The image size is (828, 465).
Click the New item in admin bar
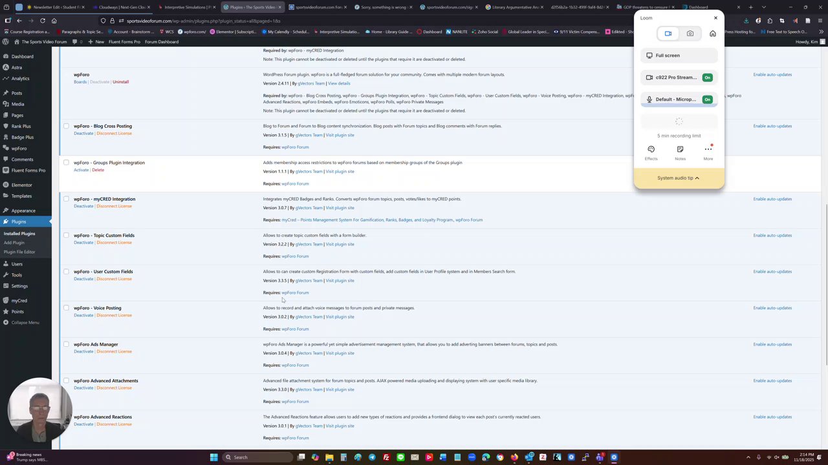tap(96, 42)
